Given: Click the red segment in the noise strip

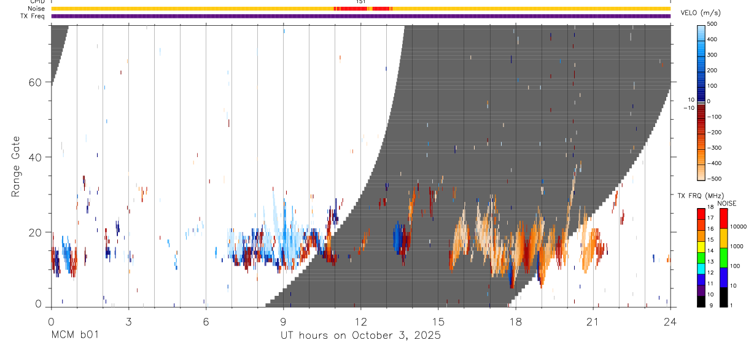Looking at the screenshot, I should [362, 9].
